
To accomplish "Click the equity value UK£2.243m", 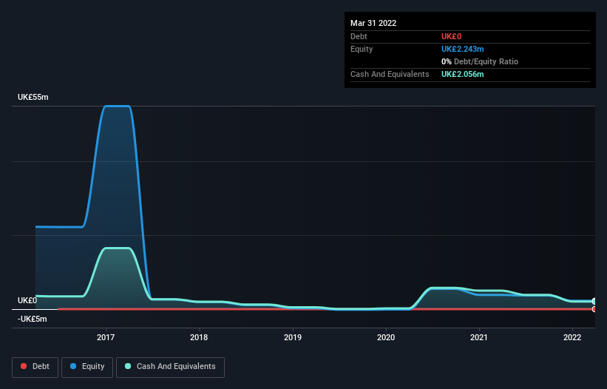I will 463,49.
